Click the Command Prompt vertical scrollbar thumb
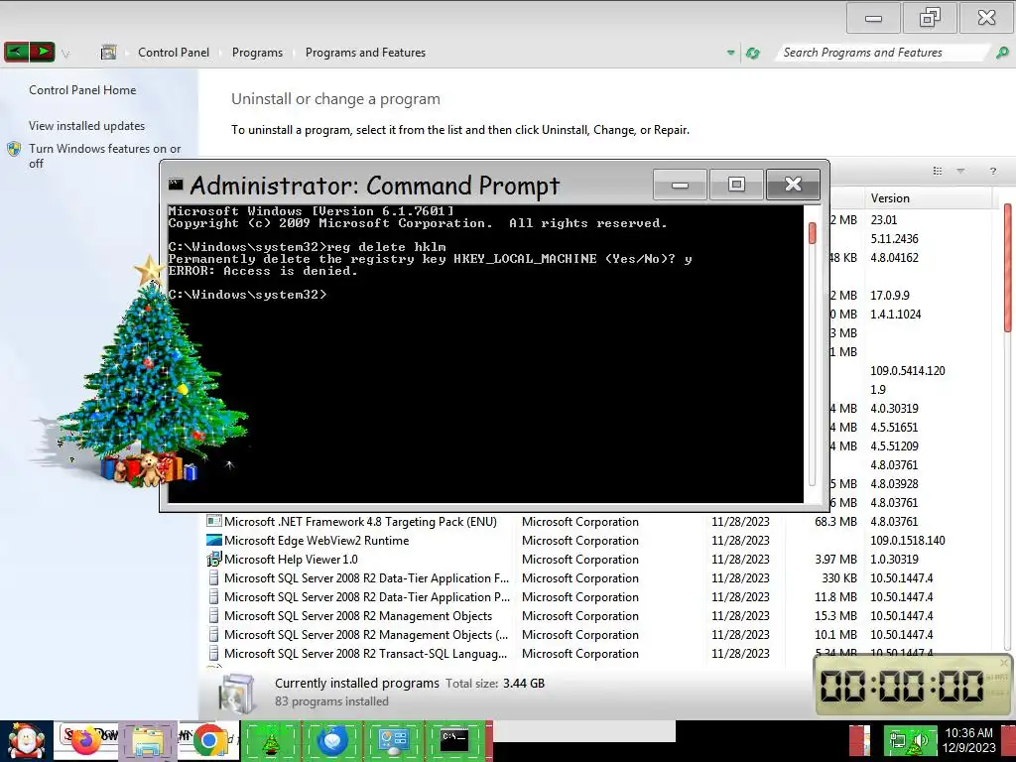1016x762 pixels. [x=812, y=233]
